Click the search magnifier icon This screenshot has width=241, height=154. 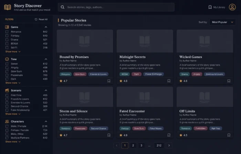[x=62, y=7]
